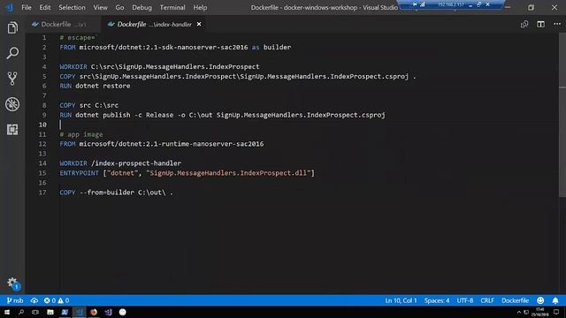Change indentation via Spaces: 4

point(437,300)
